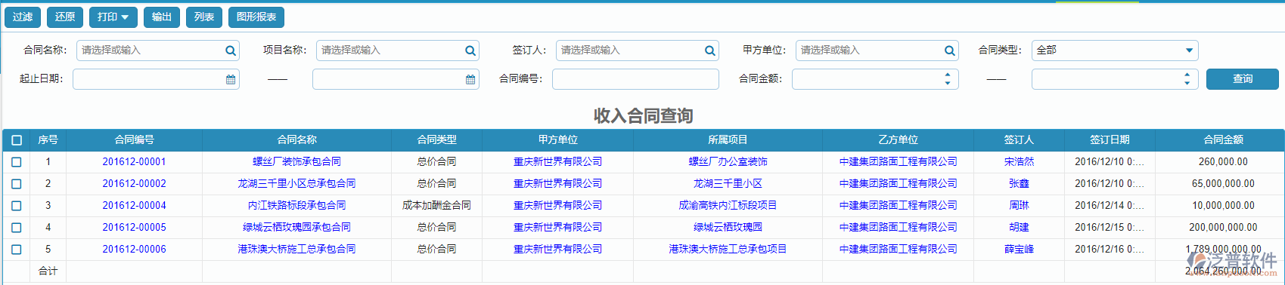Open the 合同类型 dropdown showing 全部
Image resolution: width=1285 pixels, height=285 pixels.
(x=1115, y=51)
